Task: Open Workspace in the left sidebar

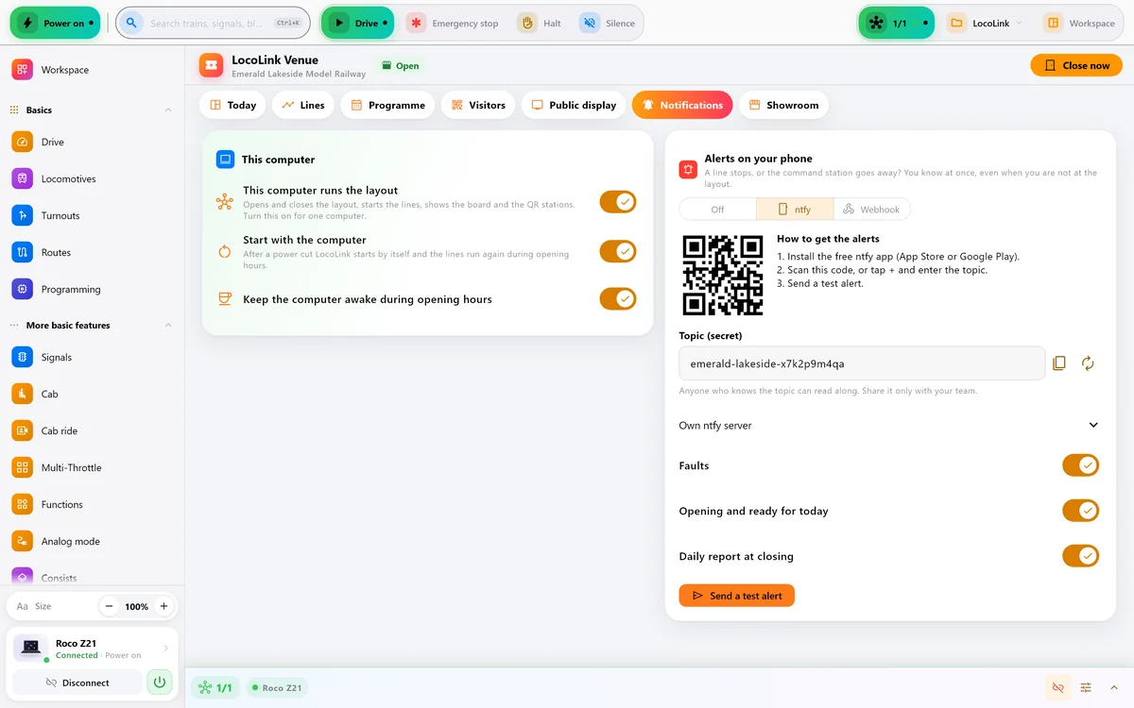Action: (92, 70)
